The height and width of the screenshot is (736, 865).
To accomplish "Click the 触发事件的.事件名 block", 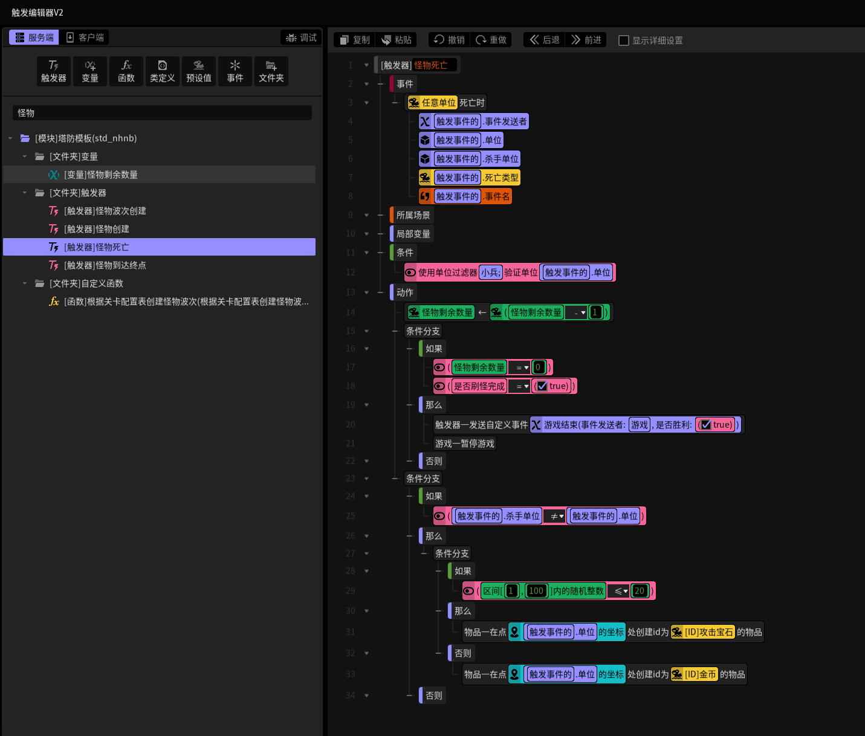I will (465, 196).
